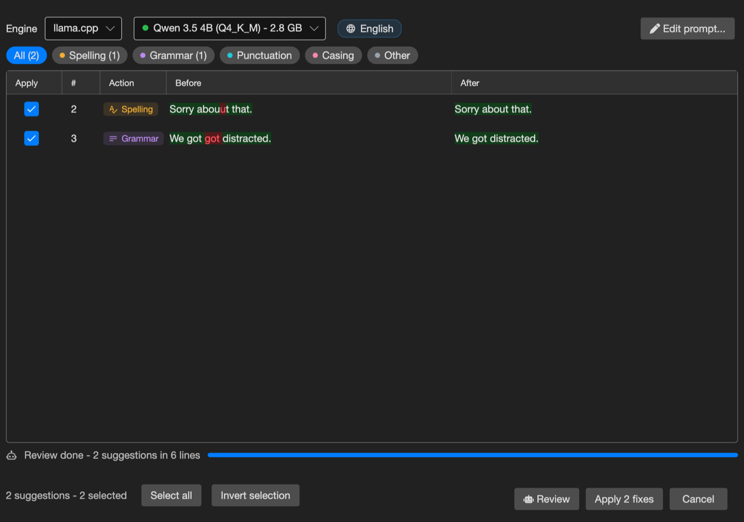Filter by Grammar (1) suggestions
Image resolution: width=744 pixels, height=522 pixels.
(x=173, y=55)
